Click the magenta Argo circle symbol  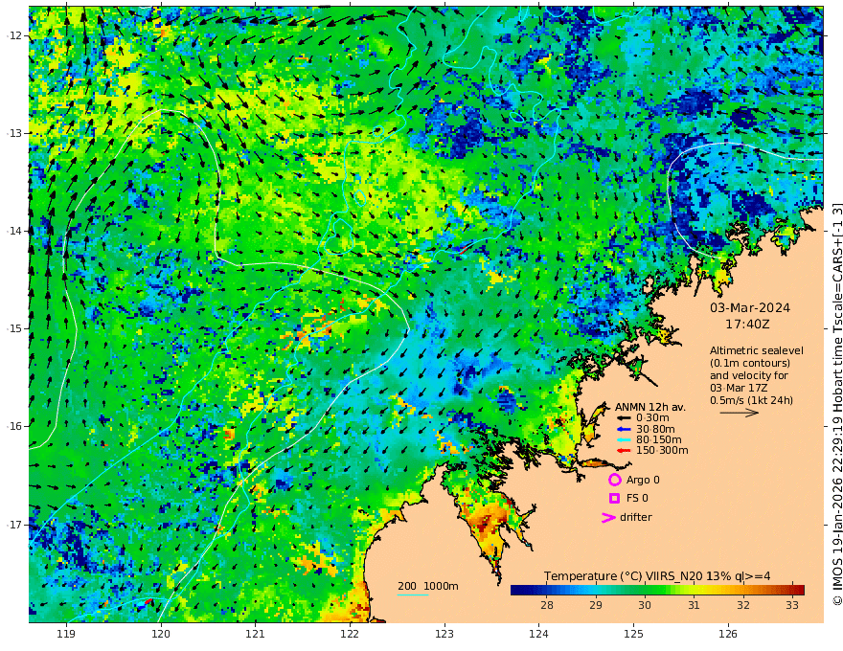click(x=614, y=480)
